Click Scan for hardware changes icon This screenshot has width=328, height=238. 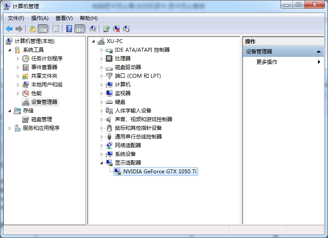pyautogui.click(x=92, y=29)
